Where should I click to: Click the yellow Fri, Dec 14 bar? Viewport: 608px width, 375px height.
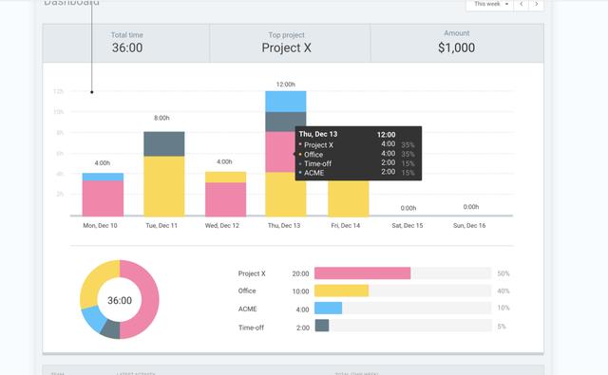click(x=349, y=198)
